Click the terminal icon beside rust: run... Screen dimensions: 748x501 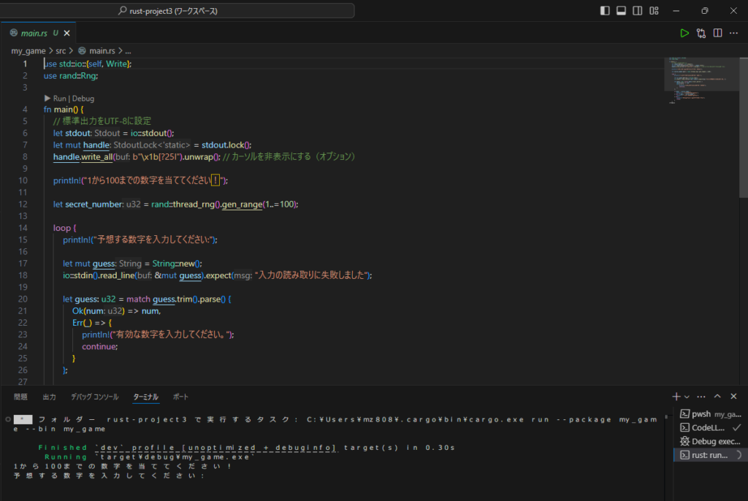684,455
